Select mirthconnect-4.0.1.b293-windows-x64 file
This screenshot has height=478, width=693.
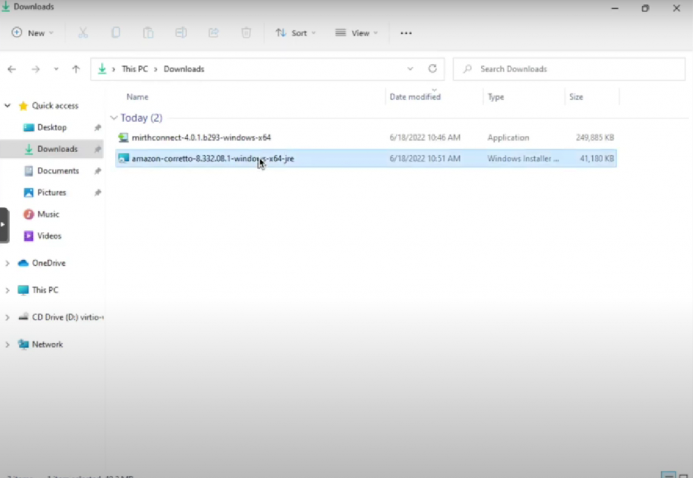point(365,138)
